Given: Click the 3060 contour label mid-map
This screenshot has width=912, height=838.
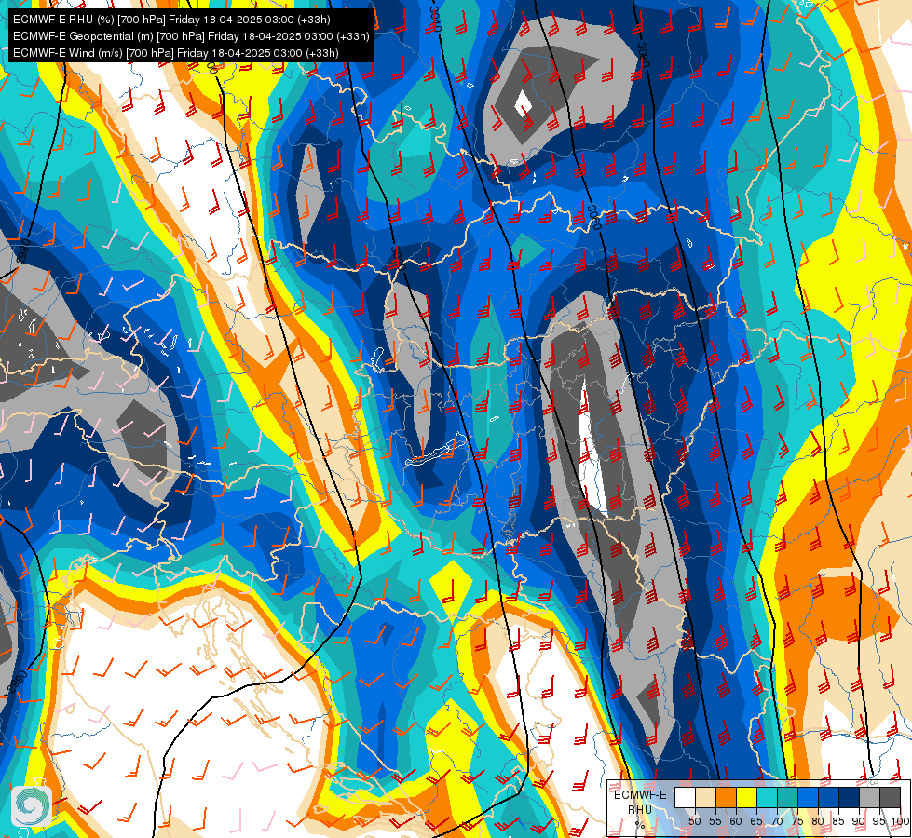Looking at the screenshot, I should click(593, 217).
